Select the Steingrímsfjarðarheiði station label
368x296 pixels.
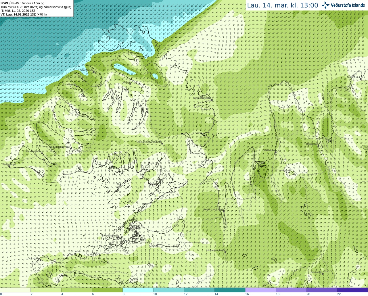[x=149, y=142]
